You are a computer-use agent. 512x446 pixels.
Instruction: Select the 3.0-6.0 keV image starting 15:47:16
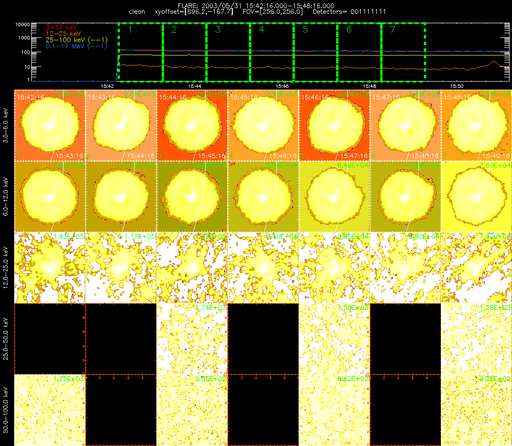click(x=405, y=125)
